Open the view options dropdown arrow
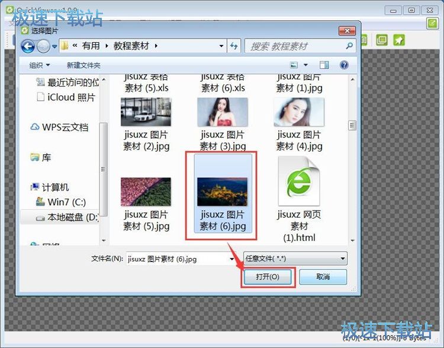The width and height of the screenshot is (444, 348). [305, 65]
